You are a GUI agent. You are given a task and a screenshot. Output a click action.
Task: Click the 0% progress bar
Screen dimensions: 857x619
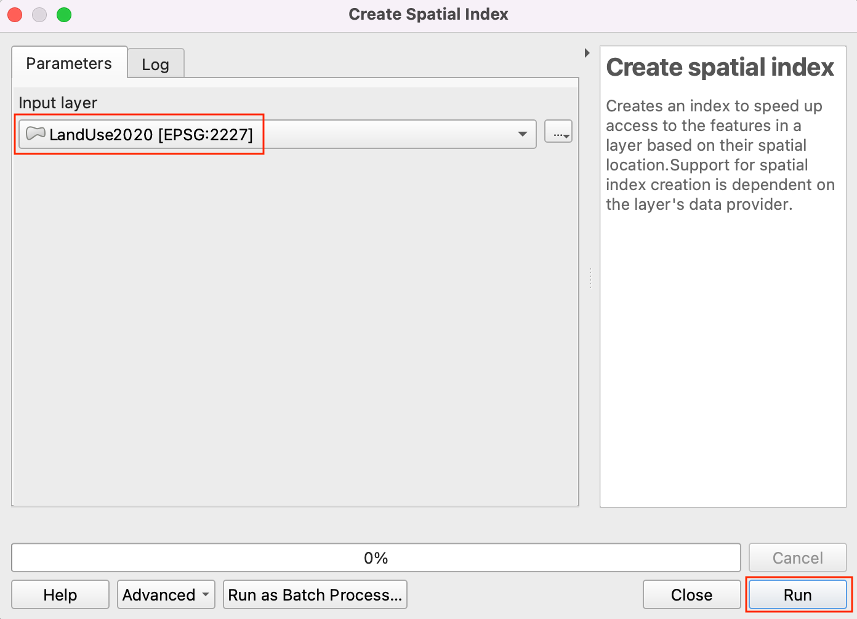tap(376, 557)
